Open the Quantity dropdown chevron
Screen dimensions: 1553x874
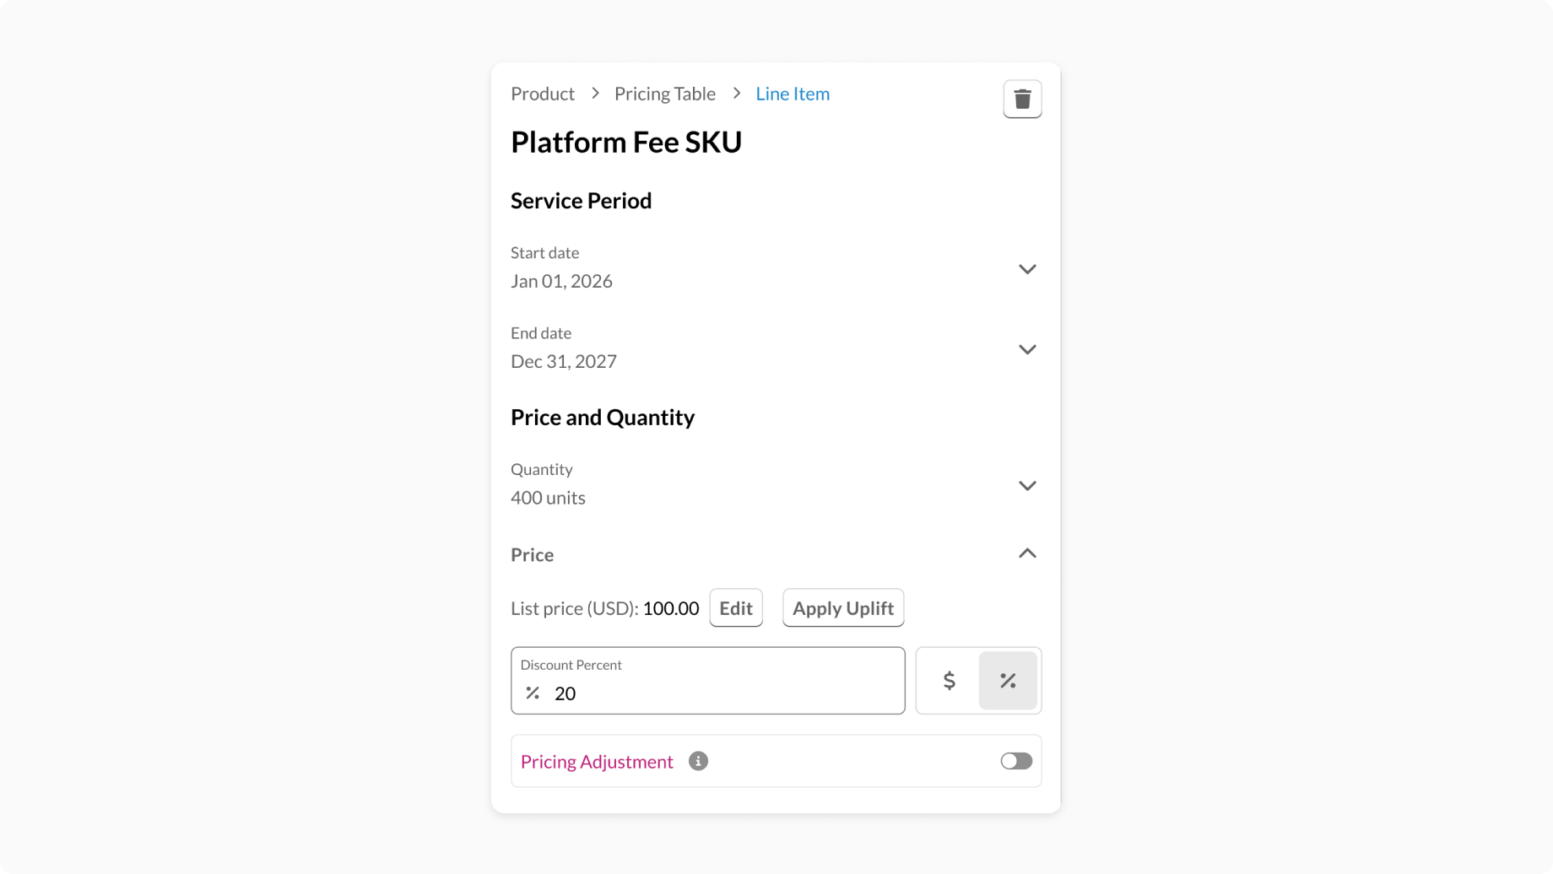(x=1026, y=486)
